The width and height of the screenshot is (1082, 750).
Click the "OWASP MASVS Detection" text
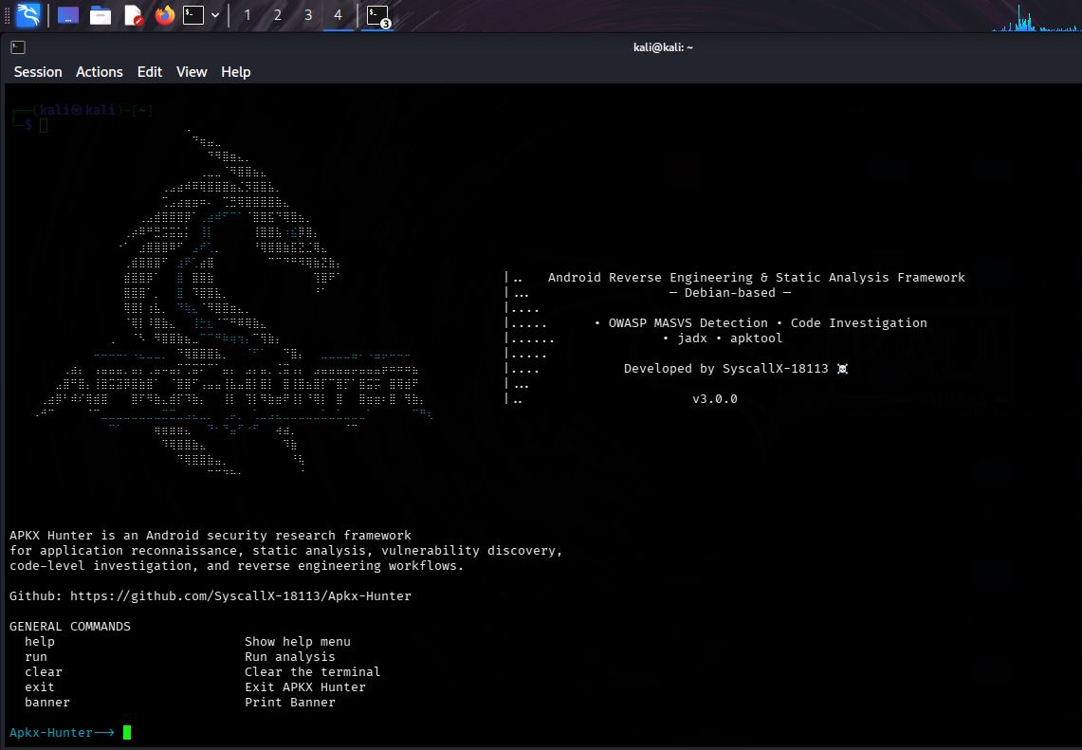pyautogui.click(x=688, y=323)
